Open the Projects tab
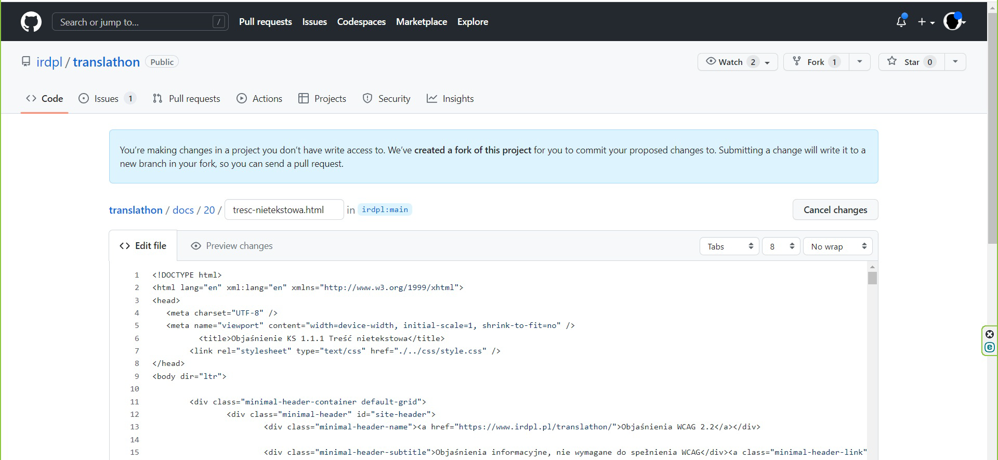 coord(322,99)
